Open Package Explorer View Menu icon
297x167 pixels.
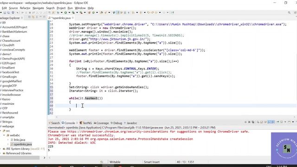[37, 17]
